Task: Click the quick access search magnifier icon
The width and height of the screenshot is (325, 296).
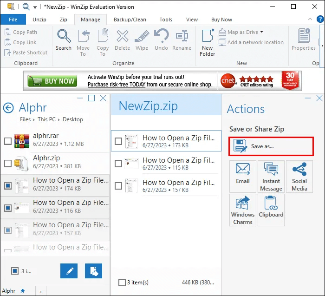Action: (x=26, y=7)
